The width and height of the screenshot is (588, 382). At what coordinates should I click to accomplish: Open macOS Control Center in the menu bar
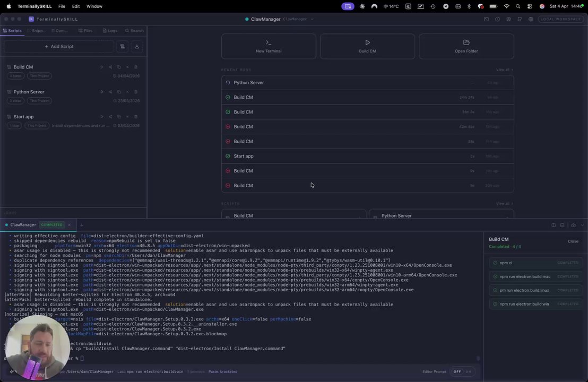click(530, 6)
